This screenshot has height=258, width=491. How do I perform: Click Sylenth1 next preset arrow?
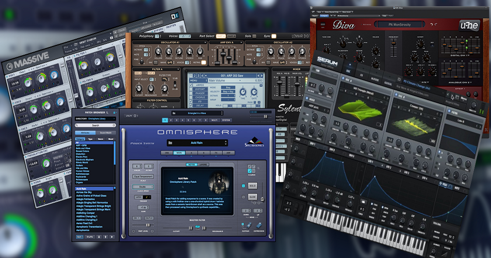(262, 76)
